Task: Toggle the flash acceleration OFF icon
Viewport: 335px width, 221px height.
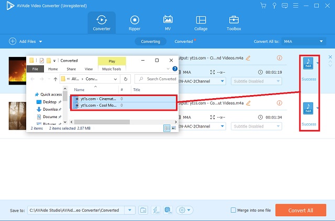Action: click(x=155, y=210)
